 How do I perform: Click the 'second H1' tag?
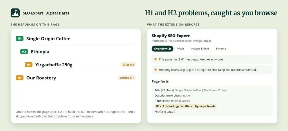pyautogui.click(x=127, y=78)
